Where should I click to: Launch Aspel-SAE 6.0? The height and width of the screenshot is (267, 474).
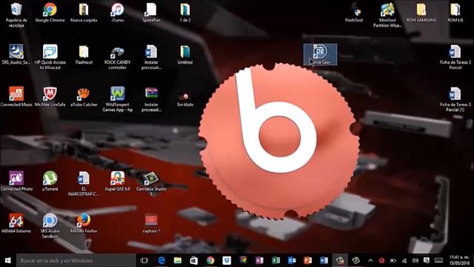click(x=118, y=181)
